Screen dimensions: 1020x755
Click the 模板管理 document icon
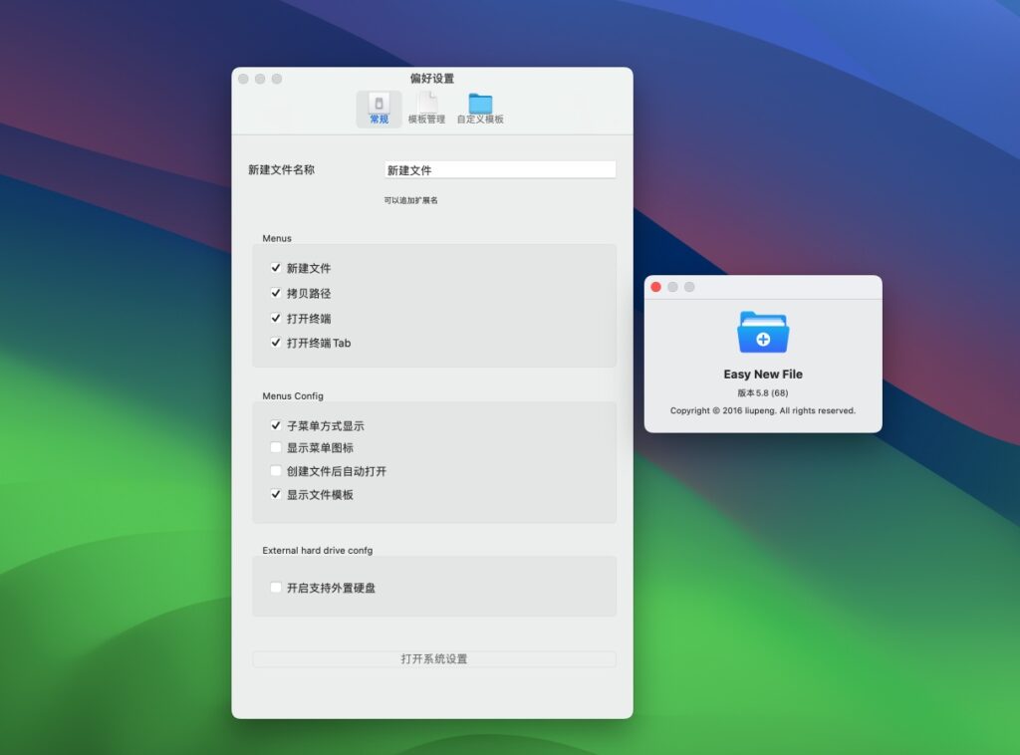point(428,105)
